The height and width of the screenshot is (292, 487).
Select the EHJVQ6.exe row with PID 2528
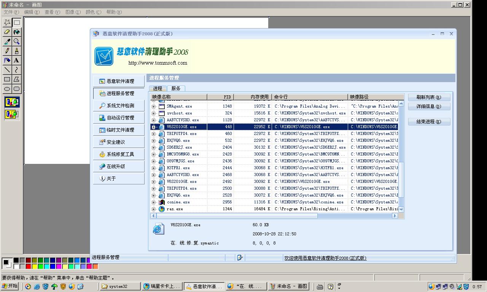[274, 195]
